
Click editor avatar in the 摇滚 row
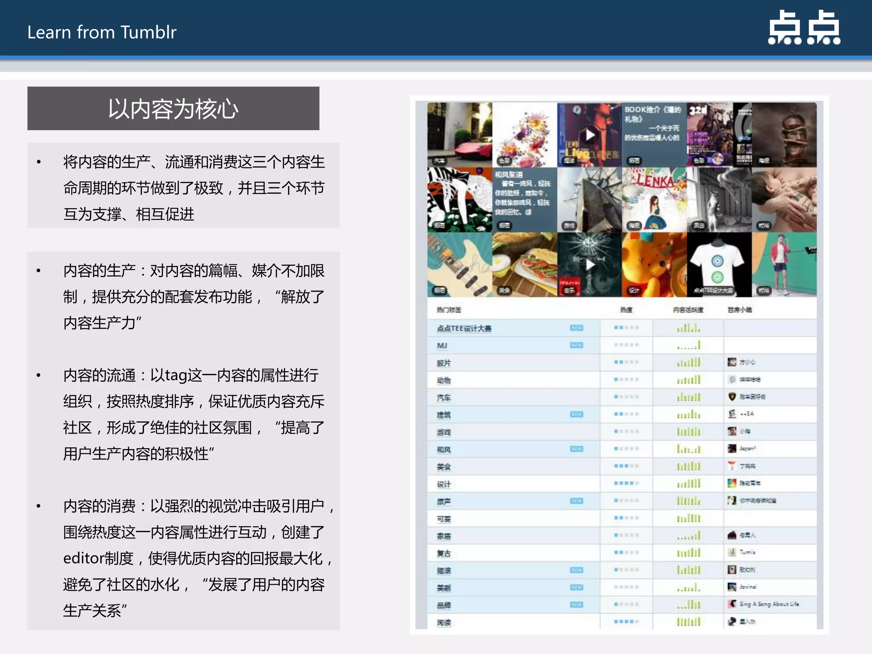732,570
